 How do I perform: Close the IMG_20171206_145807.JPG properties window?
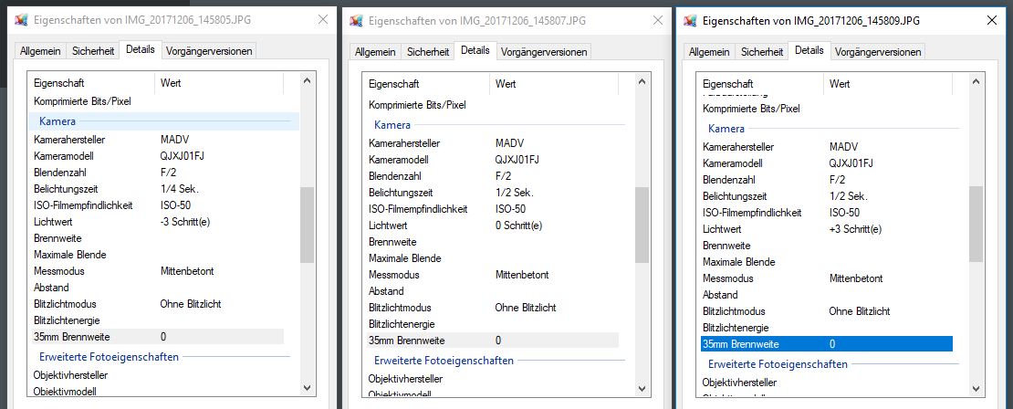coord(656,20)
